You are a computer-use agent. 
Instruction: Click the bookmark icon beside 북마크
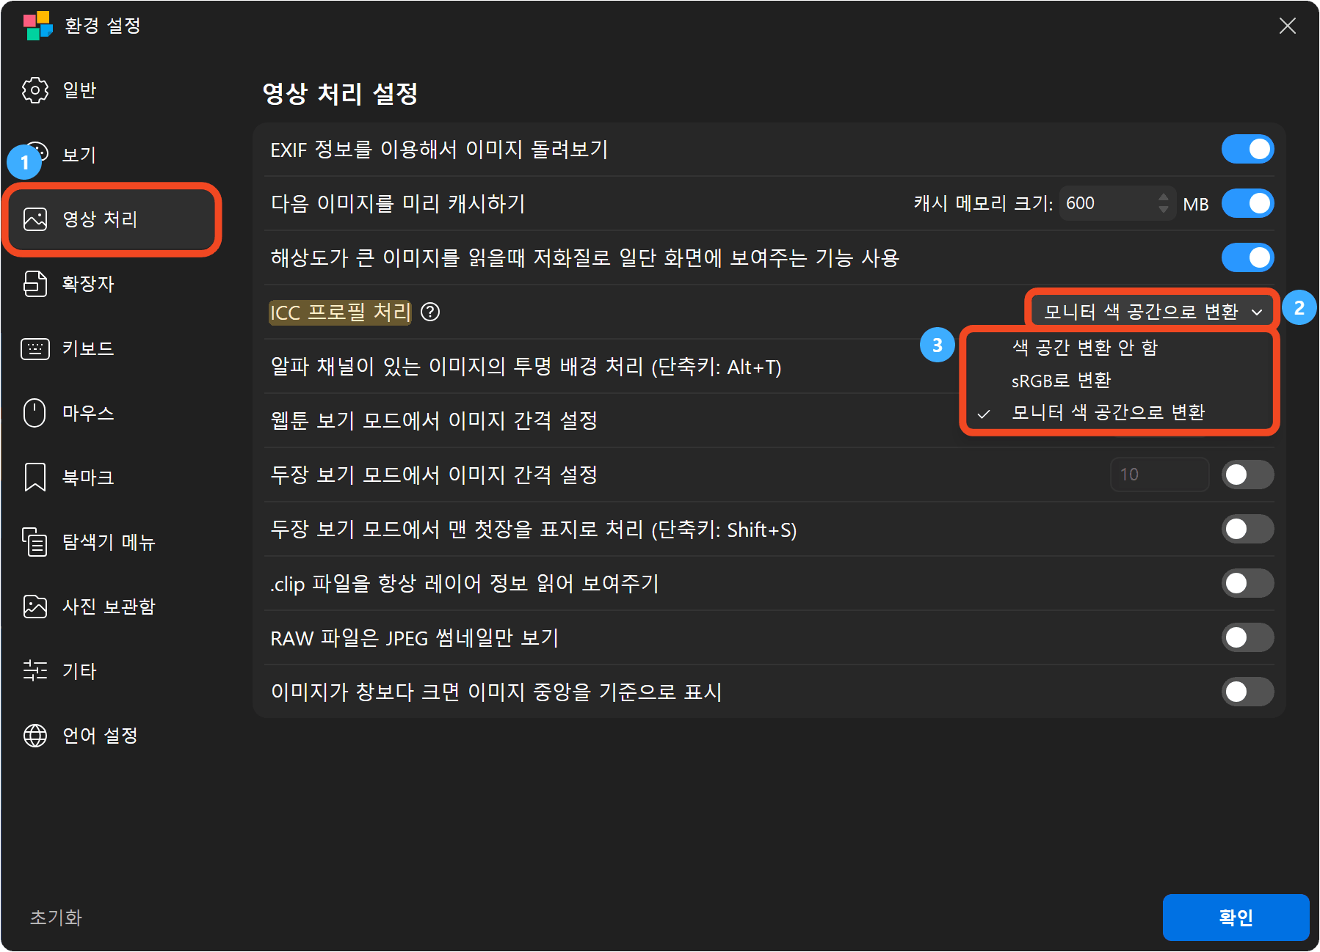35,477
